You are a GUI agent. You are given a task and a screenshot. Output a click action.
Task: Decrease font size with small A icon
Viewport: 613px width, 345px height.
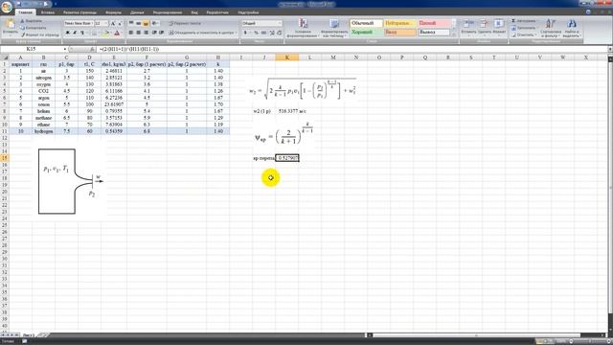(120, 23)
